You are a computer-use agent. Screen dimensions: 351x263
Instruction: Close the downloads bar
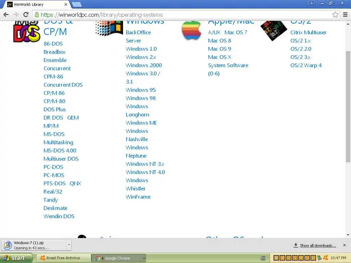click(344, 245)
